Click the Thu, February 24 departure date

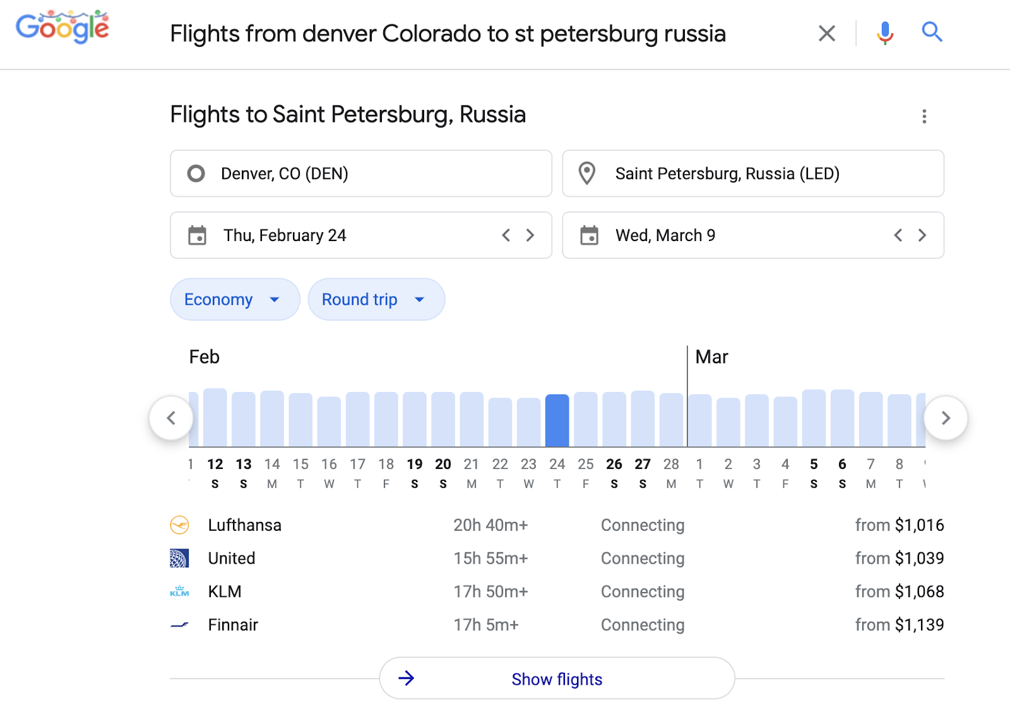tap(285, 235)
